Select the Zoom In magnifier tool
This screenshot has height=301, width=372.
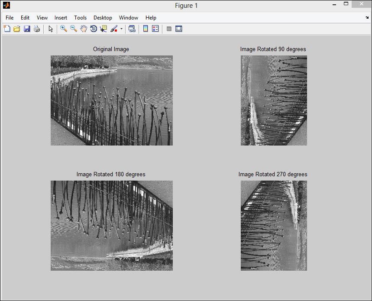coord(63,29)
